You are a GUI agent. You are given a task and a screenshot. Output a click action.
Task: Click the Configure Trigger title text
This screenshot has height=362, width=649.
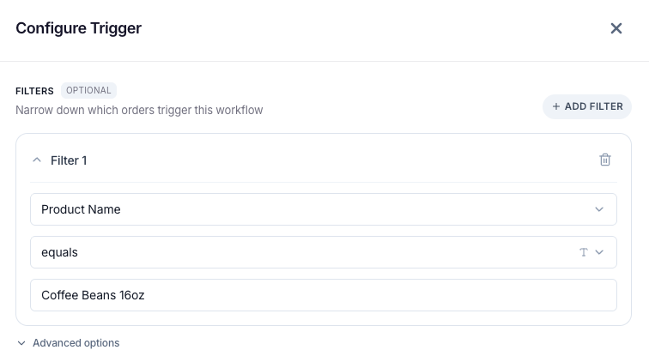[79, 28]
